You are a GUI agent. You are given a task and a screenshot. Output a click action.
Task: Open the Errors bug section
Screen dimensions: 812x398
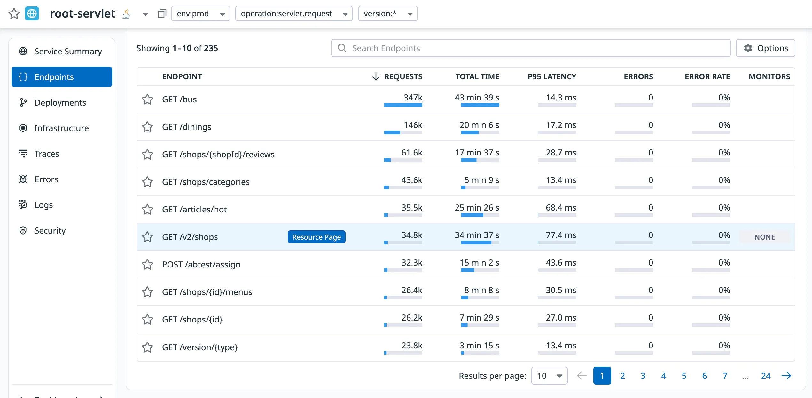click(x=46, y=179)
